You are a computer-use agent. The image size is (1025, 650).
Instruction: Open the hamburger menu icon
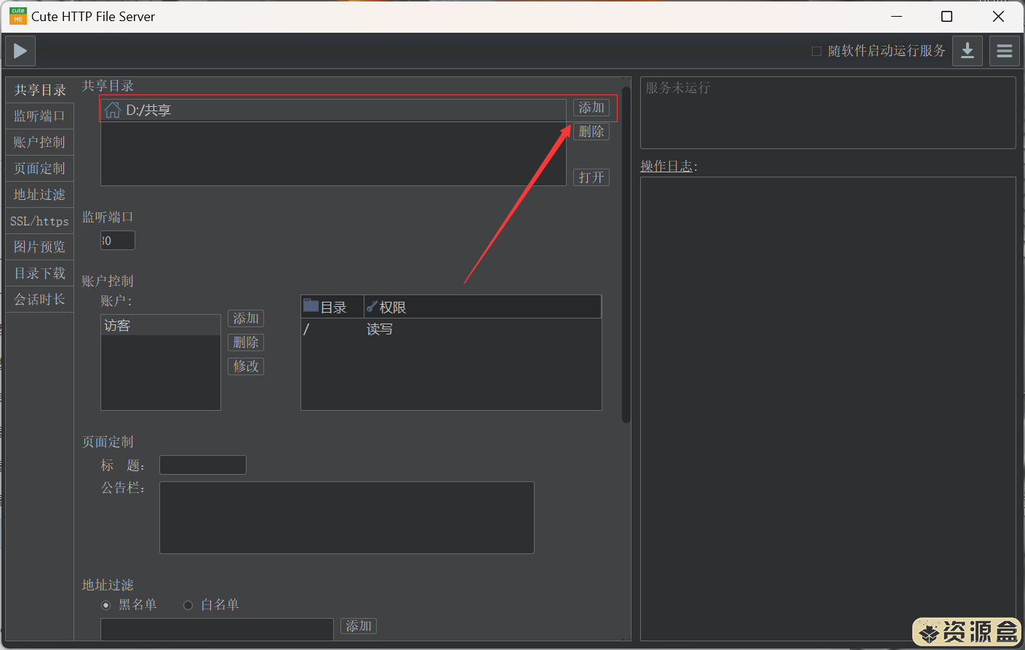[1005, 51]
